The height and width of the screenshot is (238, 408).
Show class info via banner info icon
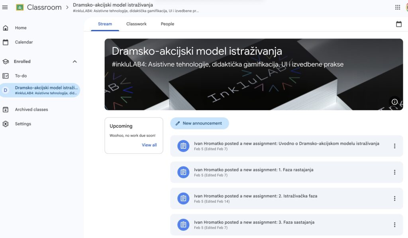tap(394, 101)
